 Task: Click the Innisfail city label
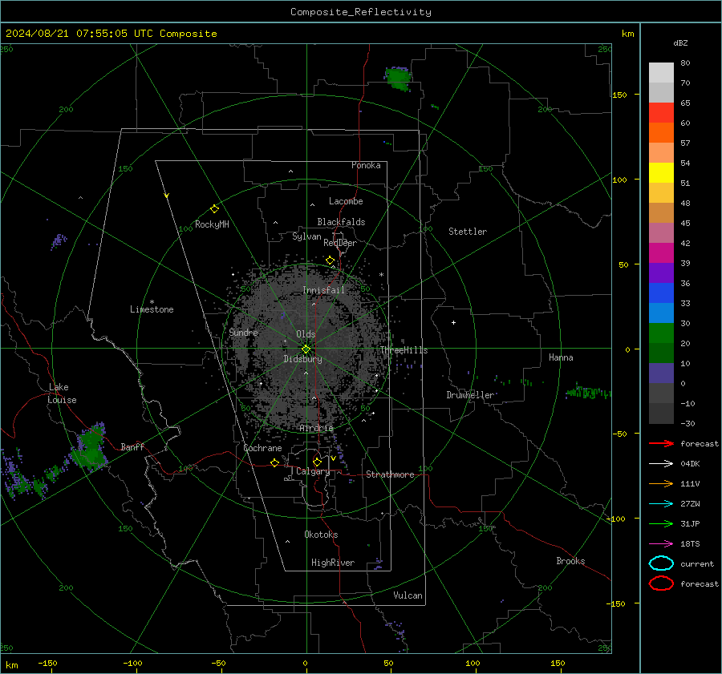(323, 290)
